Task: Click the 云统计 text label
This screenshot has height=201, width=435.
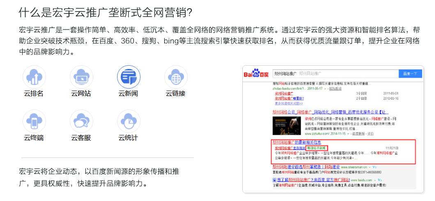Action: click(x=128, y=138)
